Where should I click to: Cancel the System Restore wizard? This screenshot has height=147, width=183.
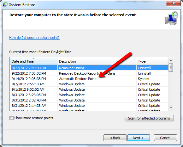coord(165,138)
